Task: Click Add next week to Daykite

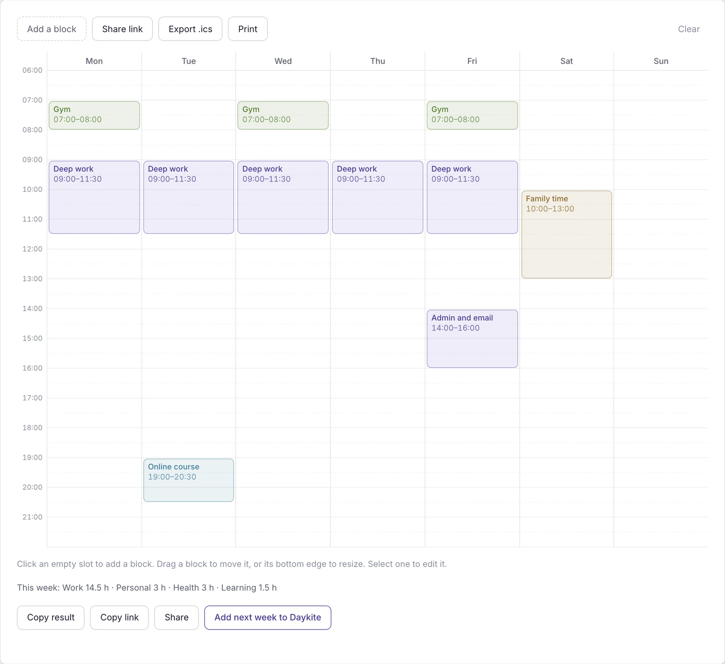Action: point(268,618)
